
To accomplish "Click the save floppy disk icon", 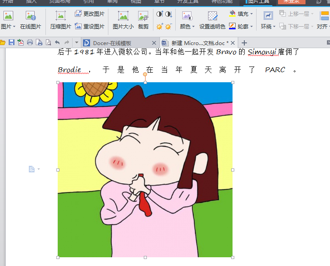I will (x=11, y=42).
